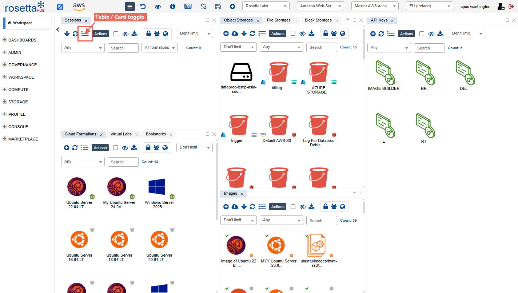Open the EU (Ireland) region dropdown
Viewport: 518px width, 293px height.
pos(429,6)
